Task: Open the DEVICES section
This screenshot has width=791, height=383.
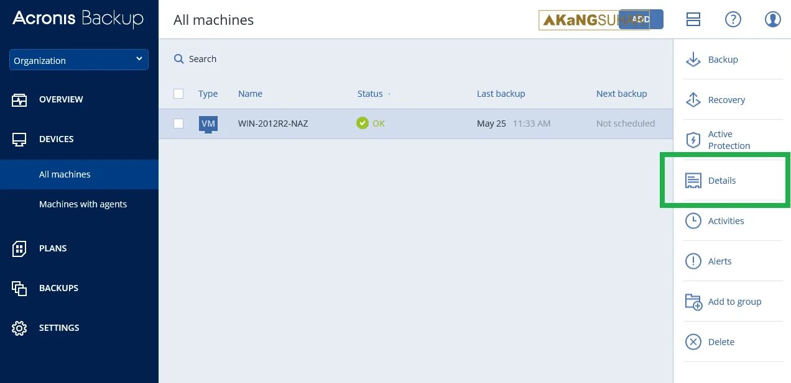Action: [57, 139]
